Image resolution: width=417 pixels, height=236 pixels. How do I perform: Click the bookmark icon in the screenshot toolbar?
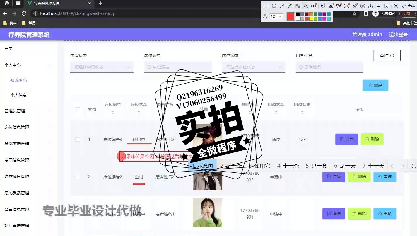tap(386, 6)
